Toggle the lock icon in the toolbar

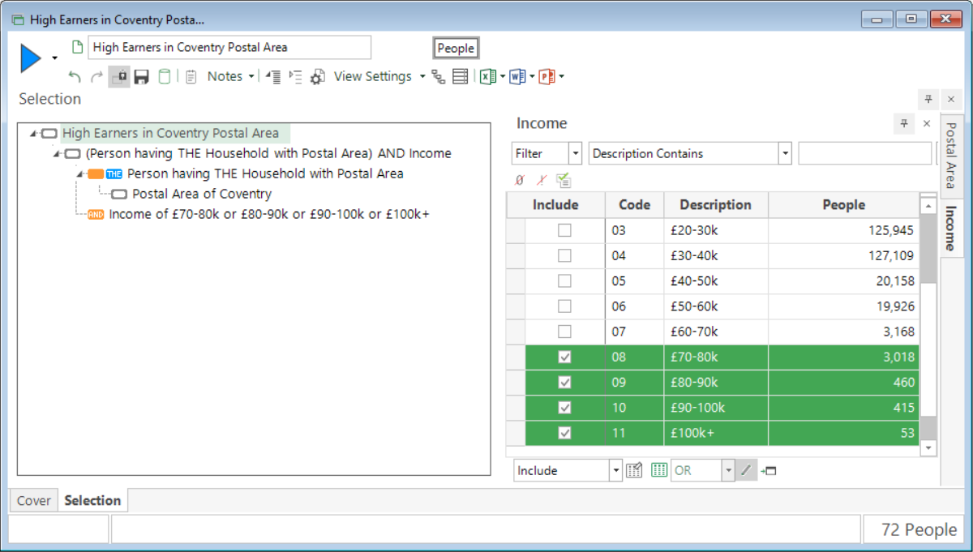click(x=119, y=77)
